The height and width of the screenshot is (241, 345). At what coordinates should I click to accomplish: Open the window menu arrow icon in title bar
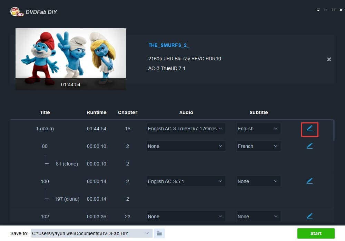click(318, 10)
